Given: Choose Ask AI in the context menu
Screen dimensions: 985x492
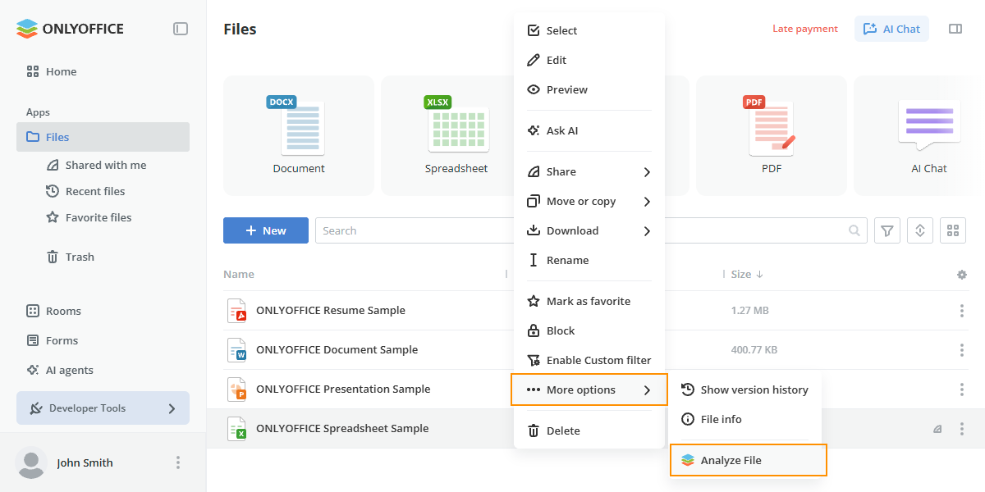Looking at the screenshot, I should pos(589,130).
